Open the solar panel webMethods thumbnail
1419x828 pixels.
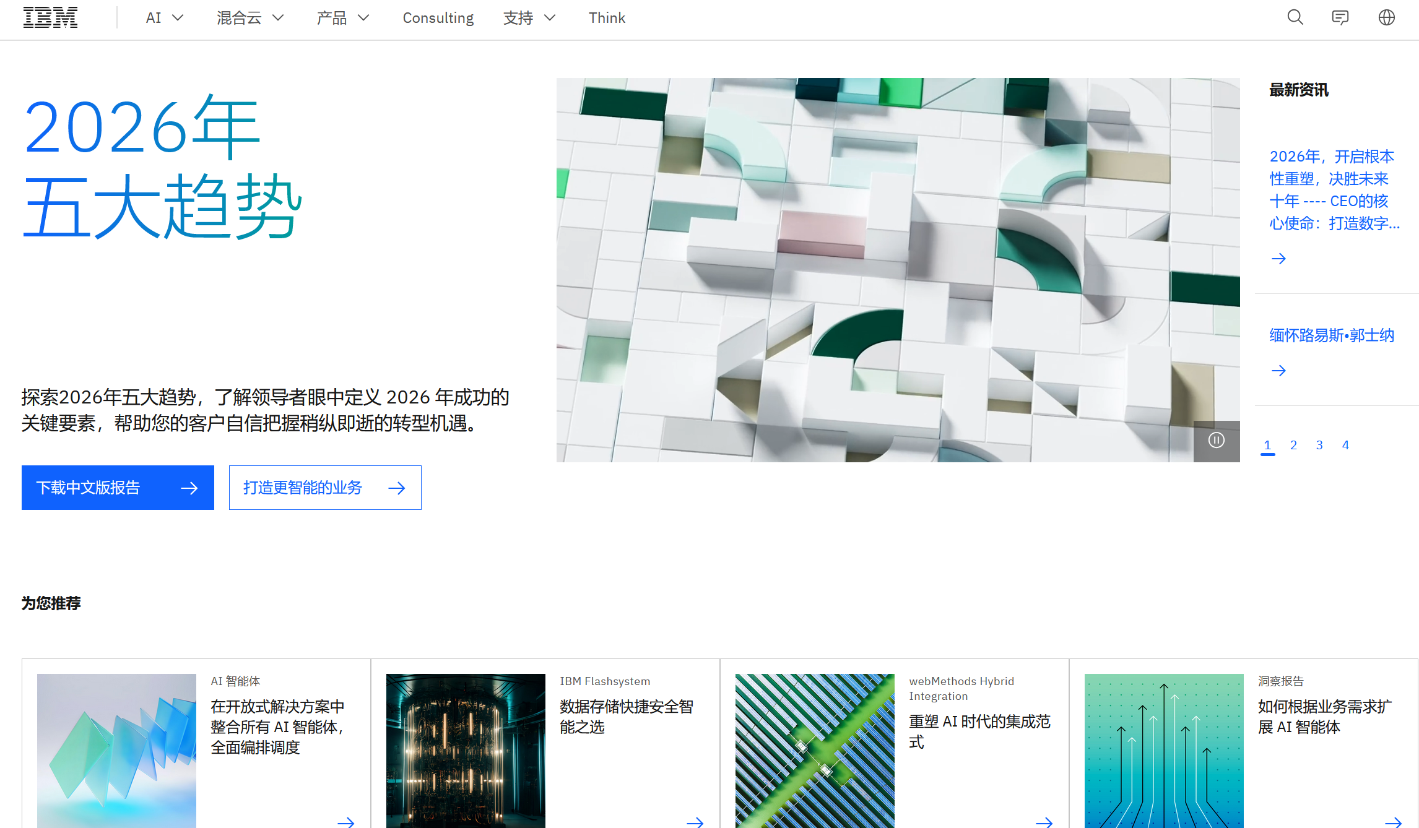pos(815,750)
